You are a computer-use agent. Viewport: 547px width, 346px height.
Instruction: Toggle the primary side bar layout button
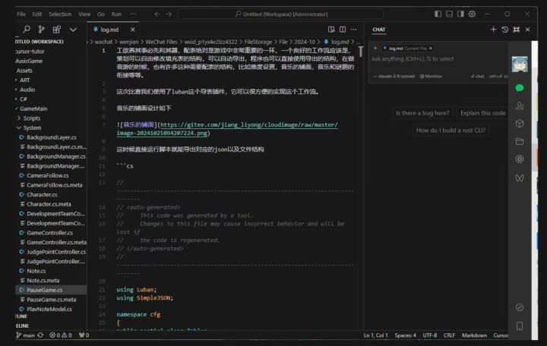click(x=438, y=14)
